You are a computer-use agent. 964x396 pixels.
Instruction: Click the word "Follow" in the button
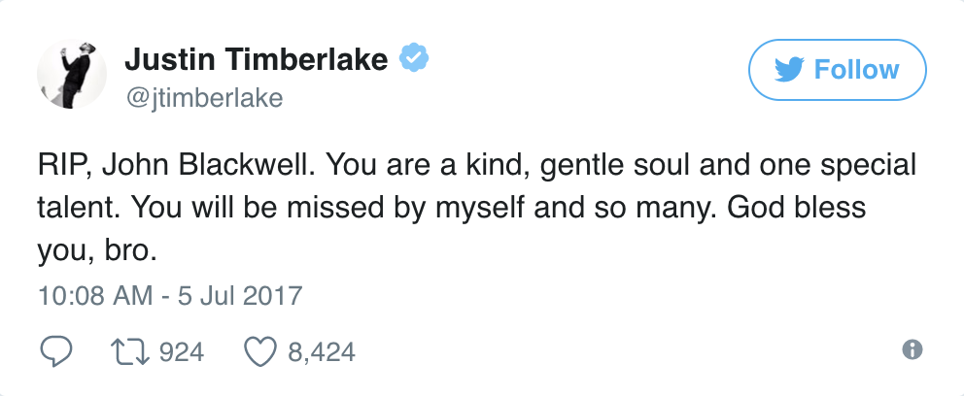[x=856, y=71]
